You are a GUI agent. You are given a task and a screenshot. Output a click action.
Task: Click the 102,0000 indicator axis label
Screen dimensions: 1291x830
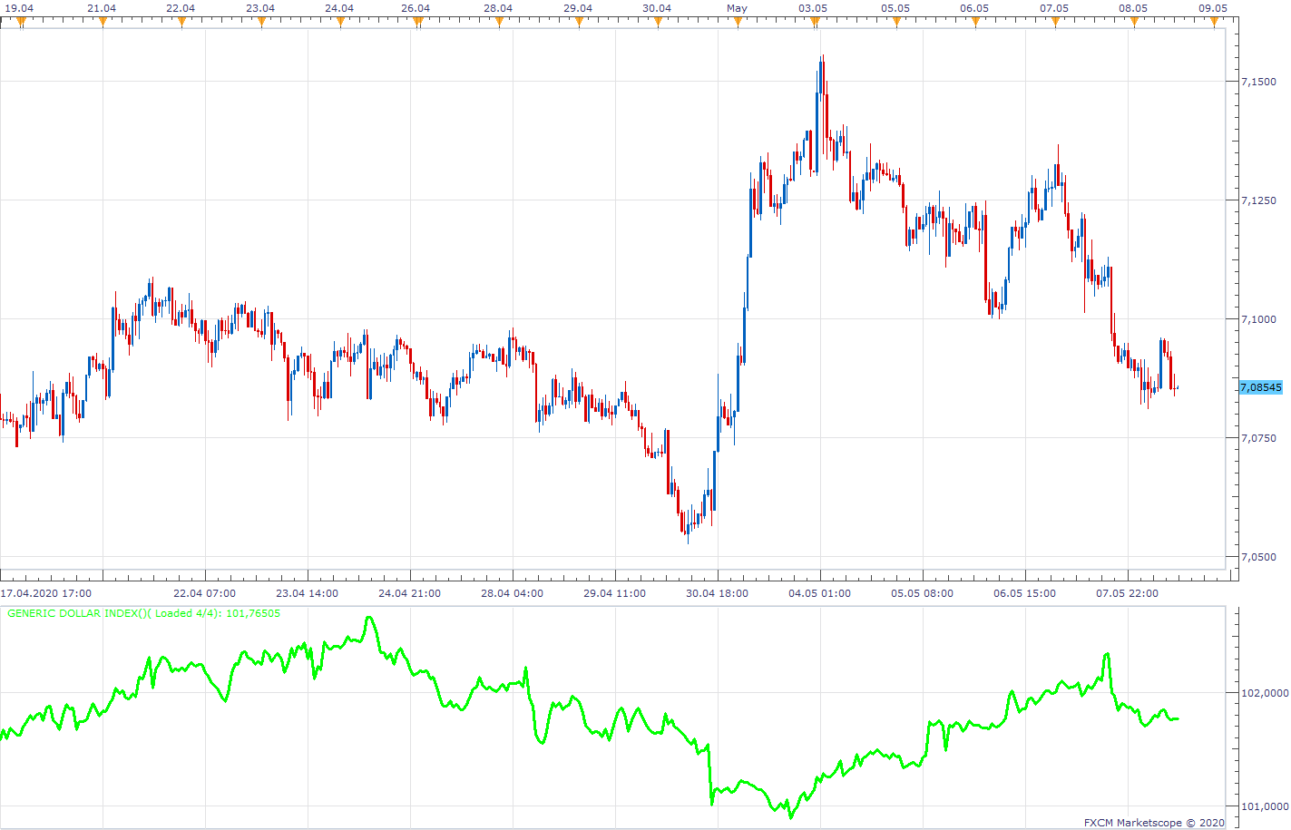(x=1265, y=693)
